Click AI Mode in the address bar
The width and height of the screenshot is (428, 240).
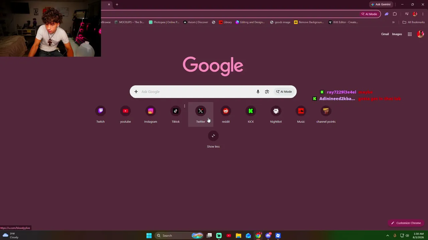point(369,14)
